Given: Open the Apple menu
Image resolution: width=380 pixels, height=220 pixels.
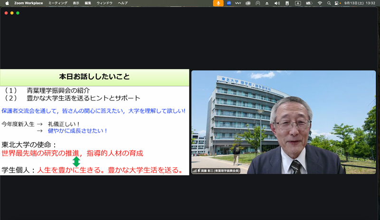Looking at the screenshot, I should (x=7, y=3).
